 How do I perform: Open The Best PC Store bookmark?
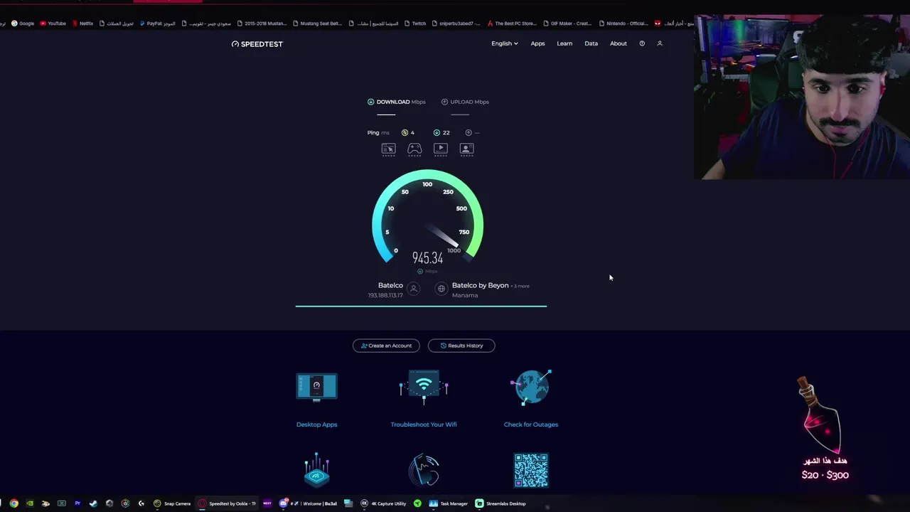512,23
